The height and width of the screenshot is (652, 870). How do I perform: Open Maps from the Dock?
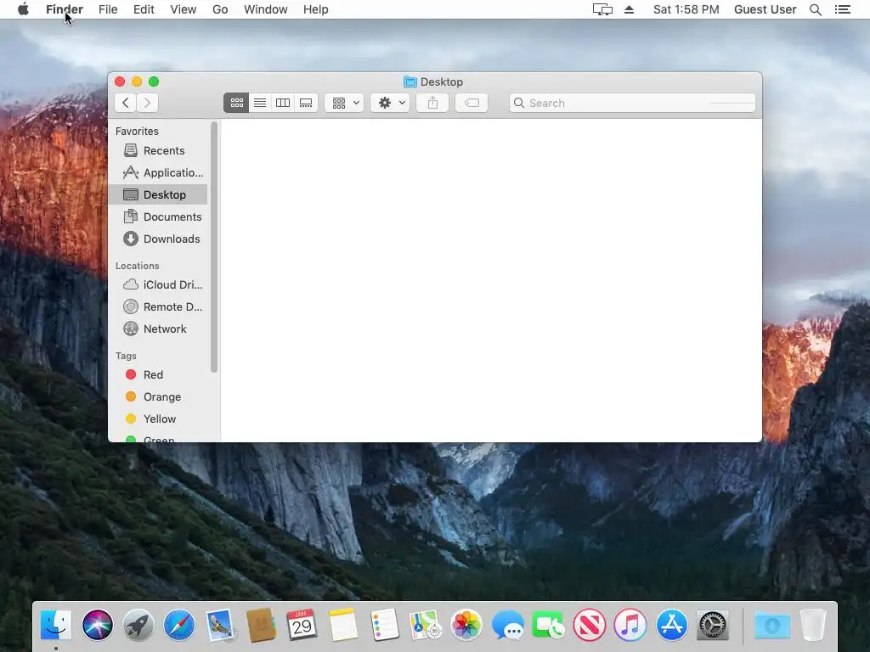click(425, 625)
